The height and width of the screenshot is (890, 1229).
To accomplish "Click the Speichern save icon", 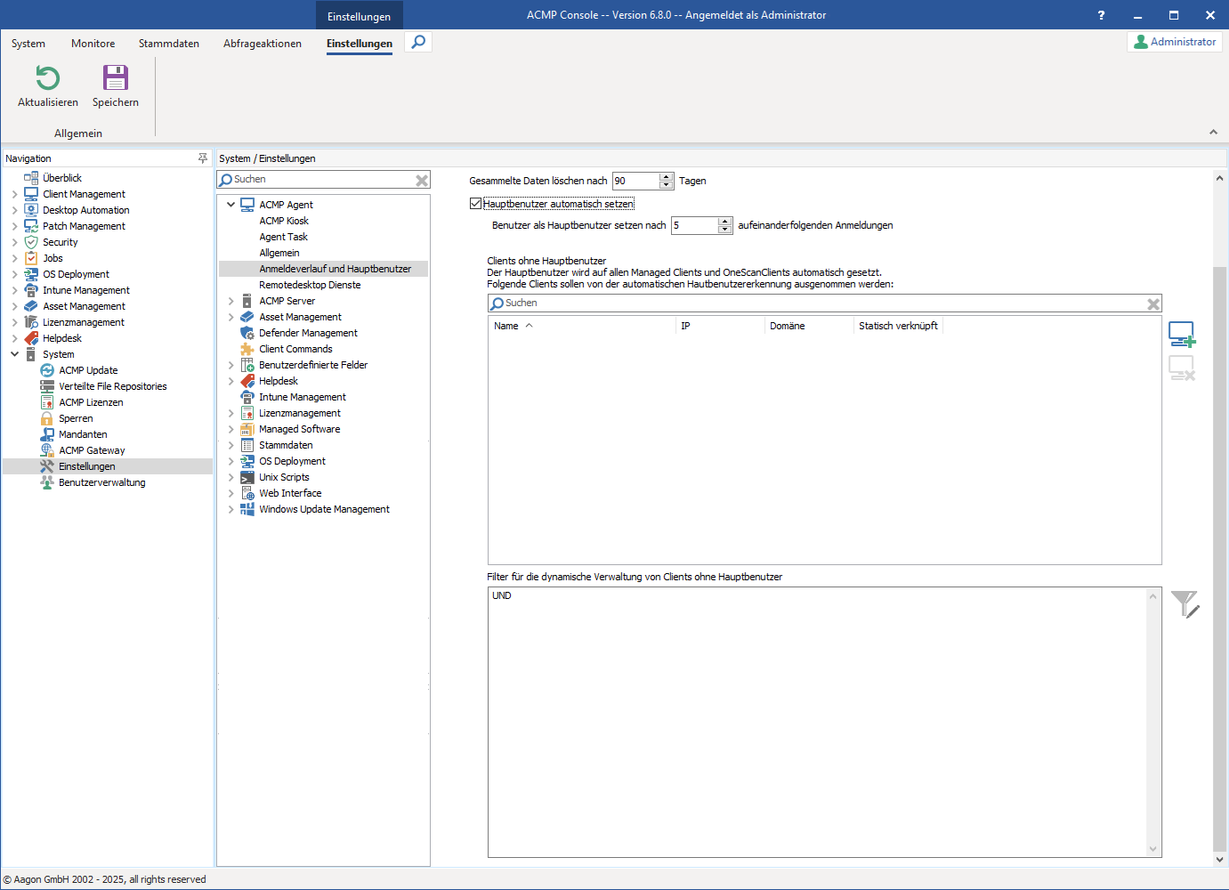I will pyautogui.click(x=116, y=78).
